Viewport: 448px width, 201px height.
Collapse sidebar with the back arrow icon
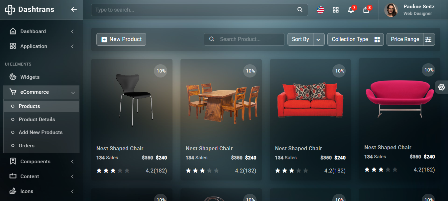[x=74, y=10]
